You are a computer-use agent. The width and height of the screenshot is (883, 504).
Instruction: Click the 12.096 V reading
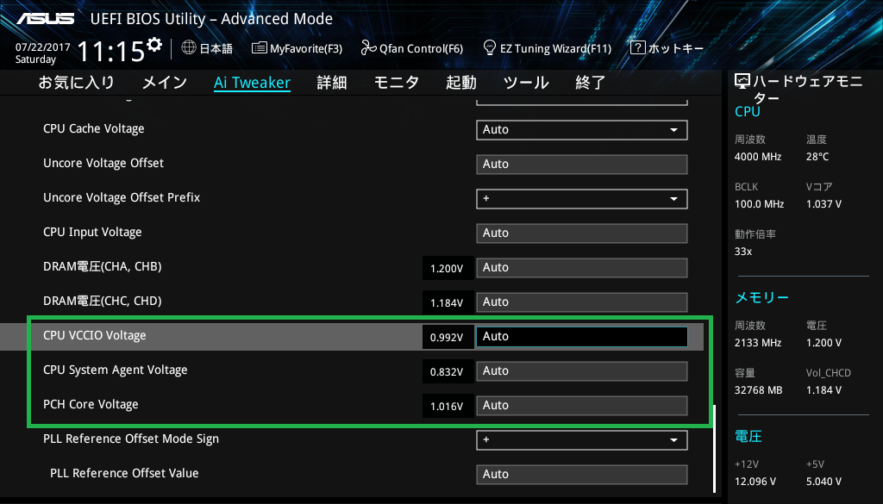click(x=755, y=482)
